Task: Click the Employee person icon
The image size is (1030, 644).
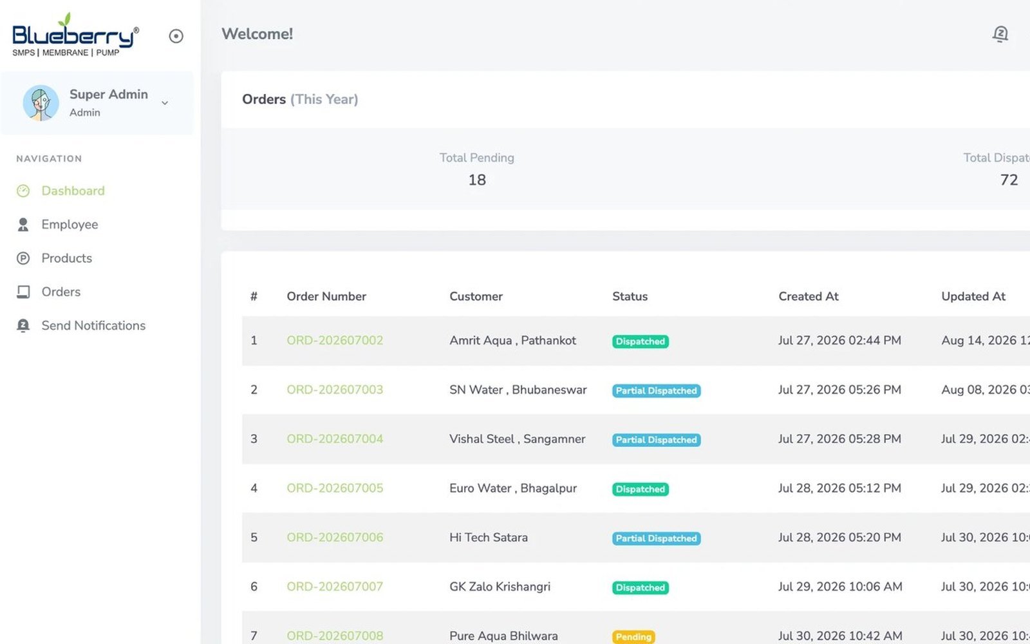Action: pyautogui.click(x=23, y=224)
